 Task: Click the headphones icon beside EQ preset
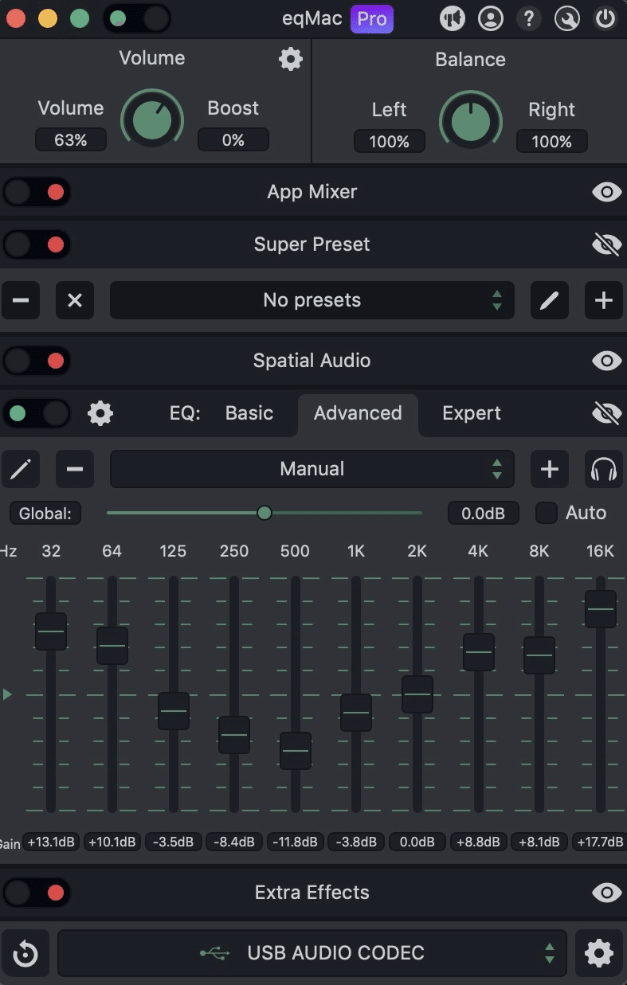click(605, 469)
